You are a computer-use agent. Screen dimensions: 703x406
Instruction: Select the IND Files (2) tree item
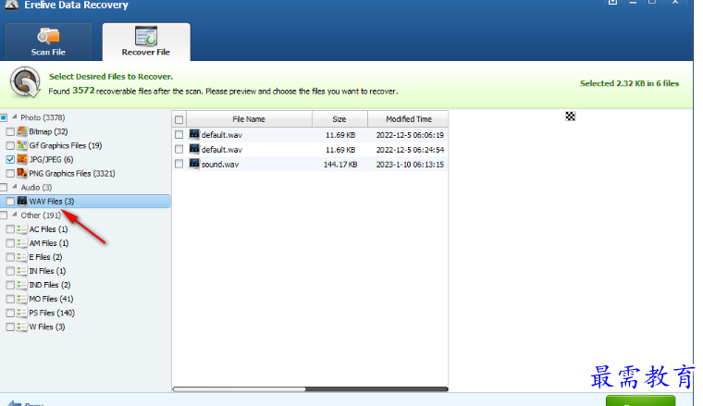(49, 285)
